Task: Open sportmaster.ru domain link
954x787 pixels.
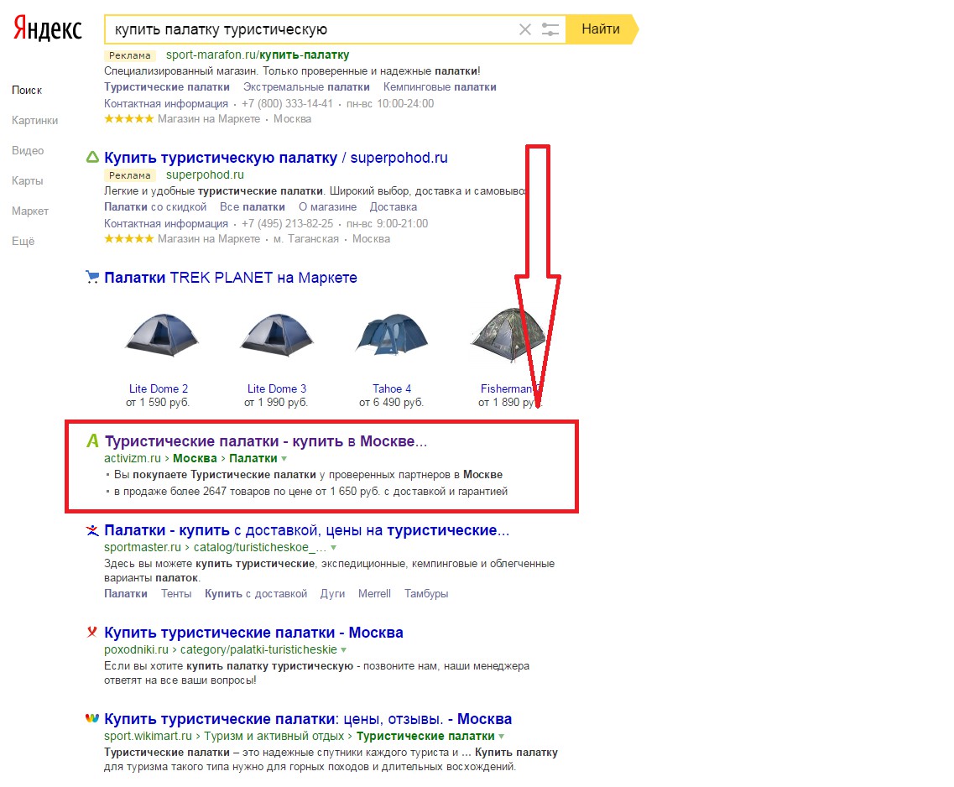Action: point(143,547)
